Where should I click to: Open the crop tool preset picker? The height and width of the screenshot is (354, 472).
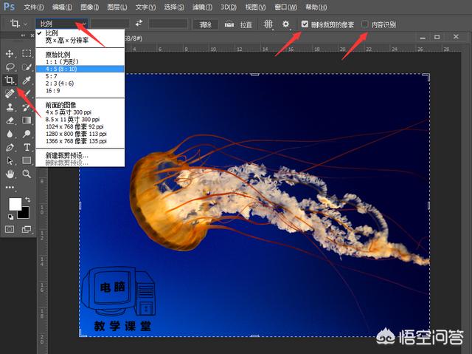[x=18, y=23]
